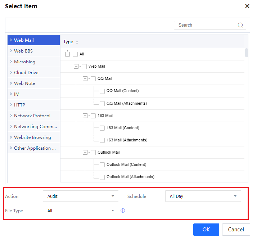This screenshot has width=257, height=240.
Task: Click the search magnifier icon
Action: 240,25
